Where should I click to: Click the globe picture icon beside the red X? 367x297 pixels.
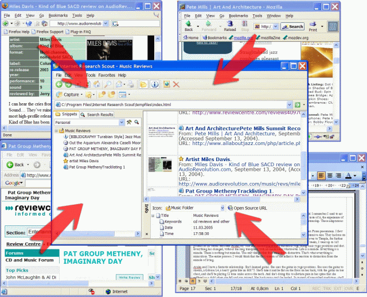pos(167,84)
